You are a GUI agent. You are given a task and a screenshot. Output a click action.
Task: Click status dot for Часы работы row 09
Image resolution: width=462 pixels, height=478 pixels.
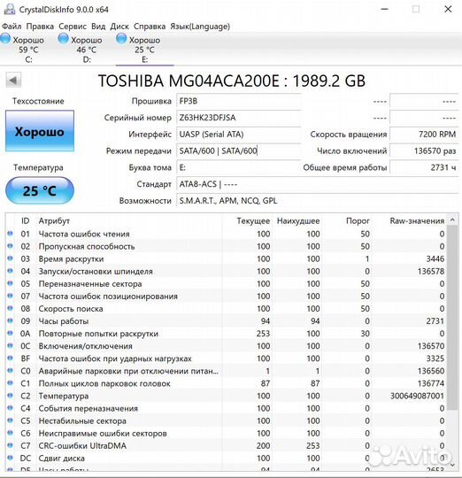10,320
